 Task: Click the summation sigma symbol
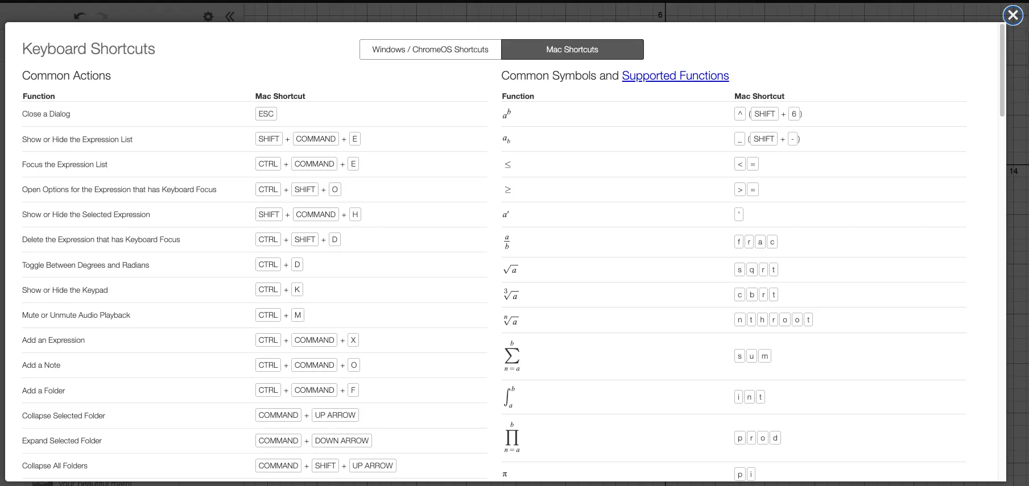coord(511,356)
